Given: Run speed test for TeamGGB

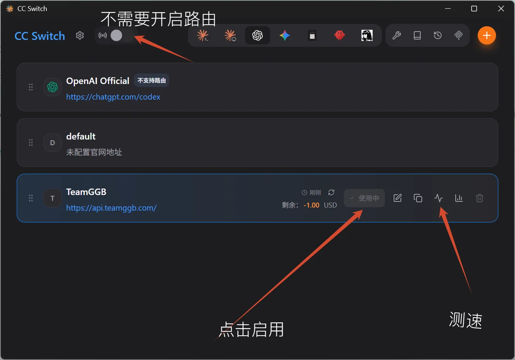Looking at the screenshot, I should tap(439, 198).
